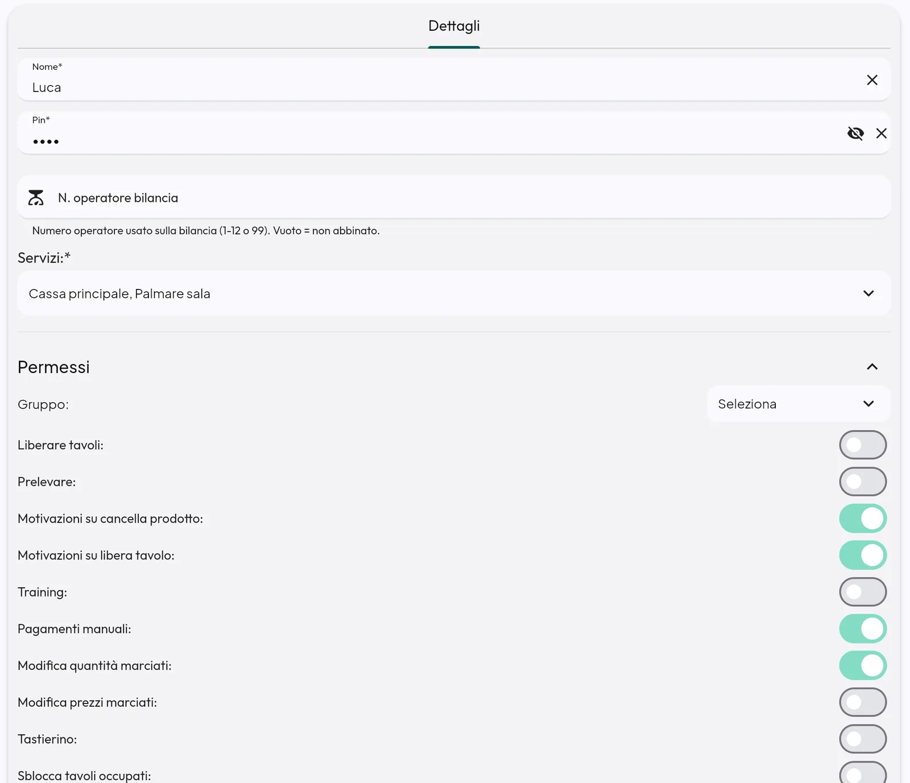
Task: Click the scale icon beside N. operatore bilancia
Action: 36,198
